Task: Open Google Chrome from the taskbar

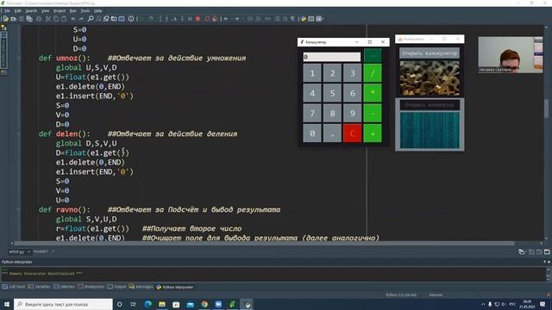Action: point(204,304)
